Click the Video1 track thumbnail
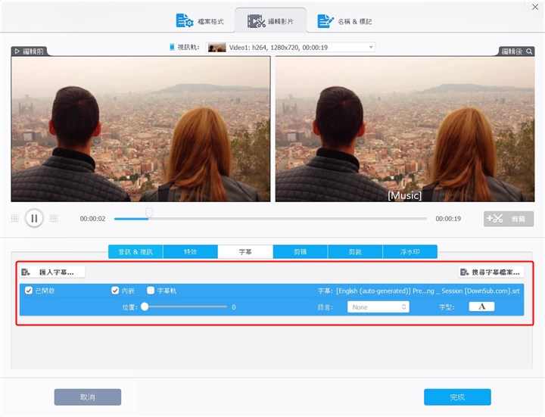 217,47
